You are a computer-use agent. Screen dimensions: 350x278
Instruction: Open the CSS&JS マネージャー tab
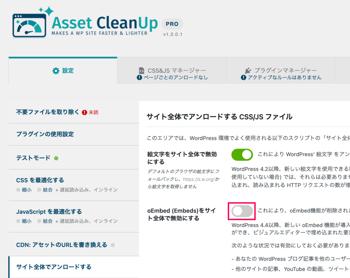tap(172, 70)
